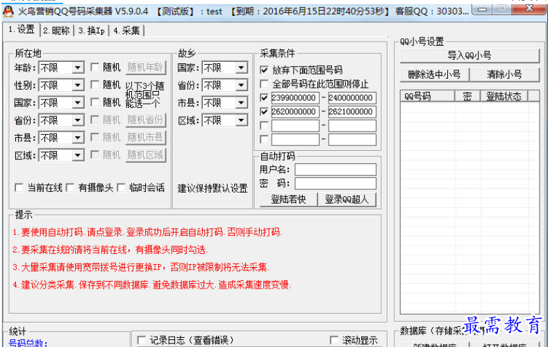Click the 2400000000 range end field
548x347 pixels.
click(x=352, y=97)
